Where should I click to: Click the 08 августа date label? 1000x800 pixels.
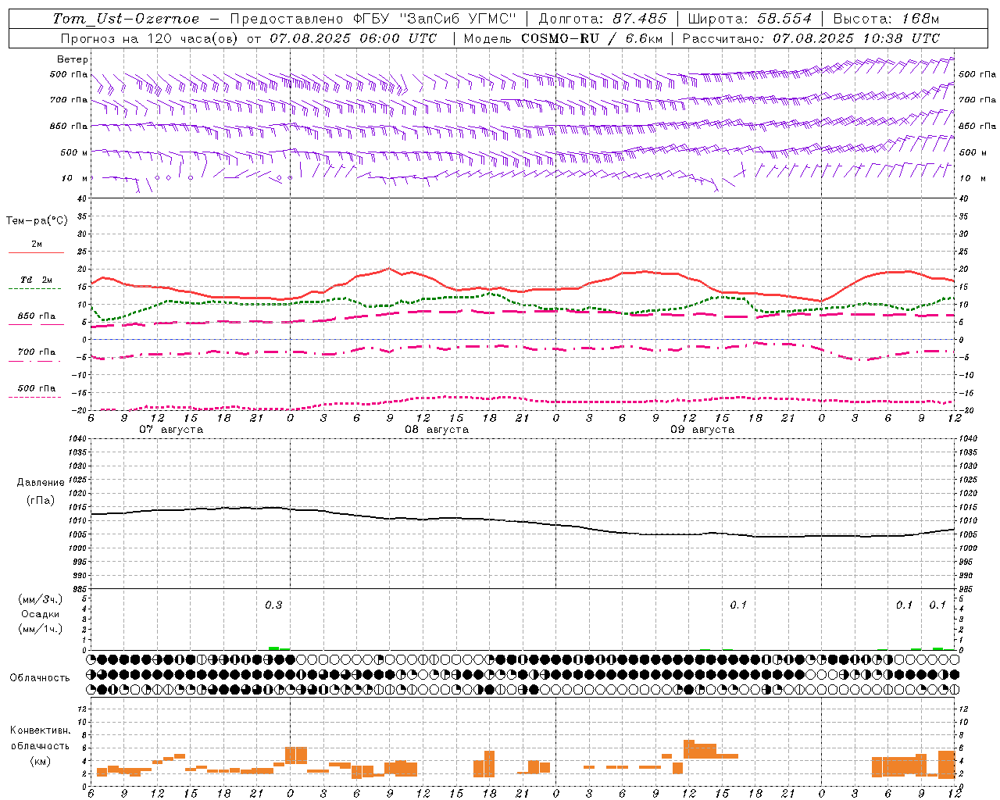(x=437, y=430)
